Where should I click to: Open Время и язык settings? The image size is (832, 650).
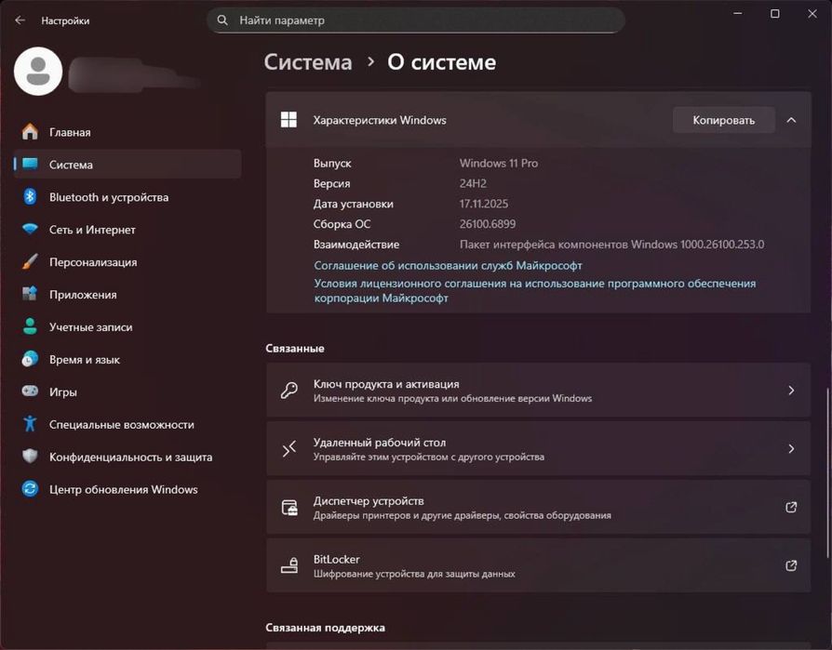click(127, 360)
